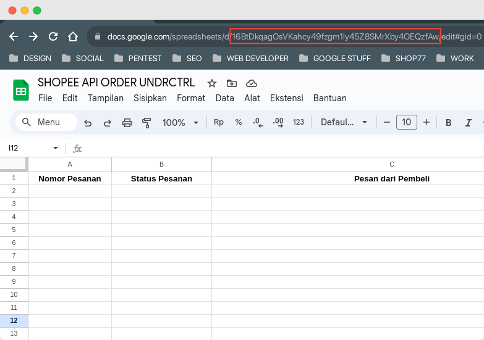The height and width of the screenshot is (340, 484).
Task: Open the GOOGLE STUFF bookmarks folder
Action: click(x=335, y=58)
